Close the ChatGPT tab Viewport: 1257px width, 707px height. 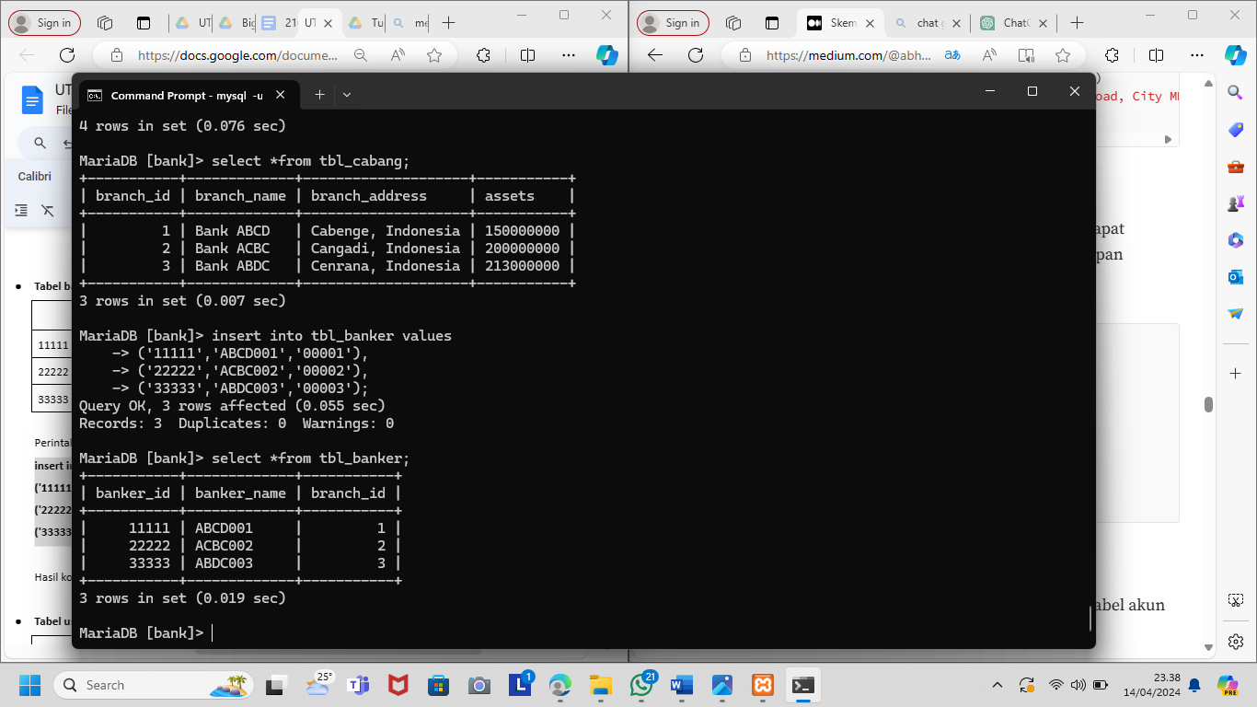click(x=1044, y=23)
